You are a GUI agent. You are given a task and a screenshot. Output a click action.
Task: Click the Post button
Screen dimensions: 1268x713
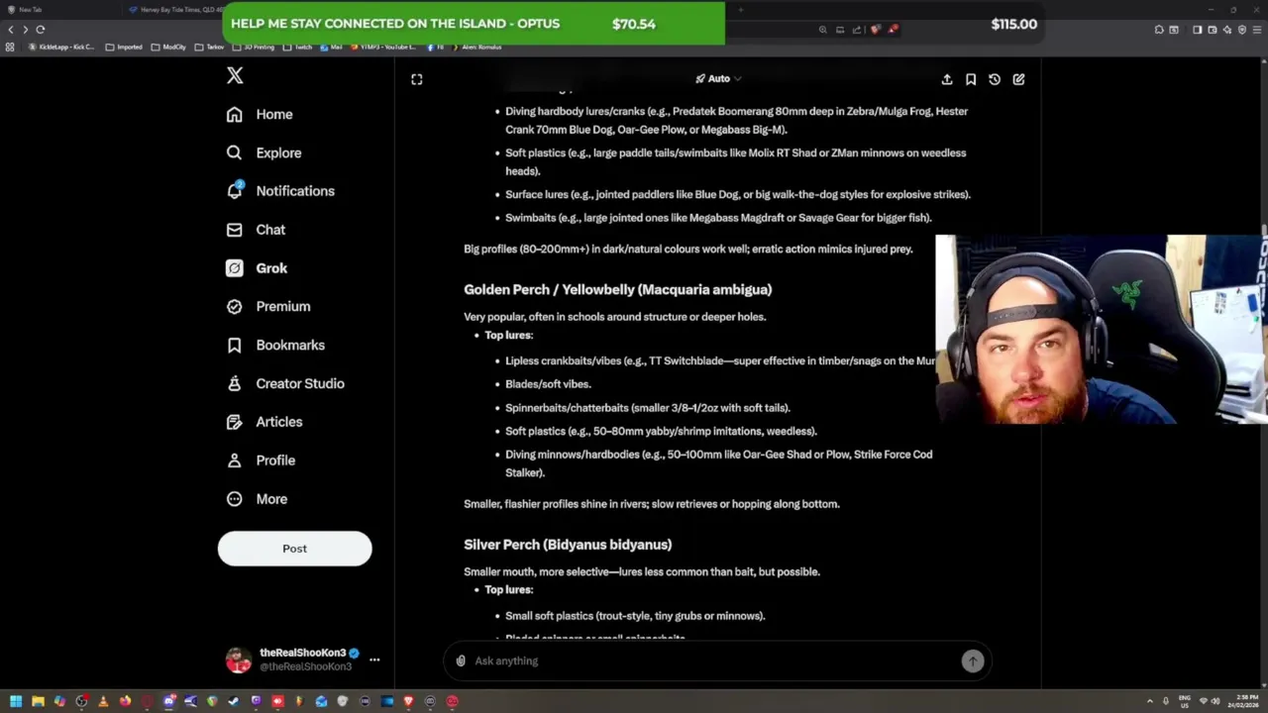(x=294, y=549)
